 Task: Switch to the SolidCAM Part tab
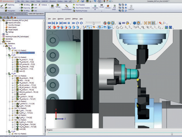point(21,14)
